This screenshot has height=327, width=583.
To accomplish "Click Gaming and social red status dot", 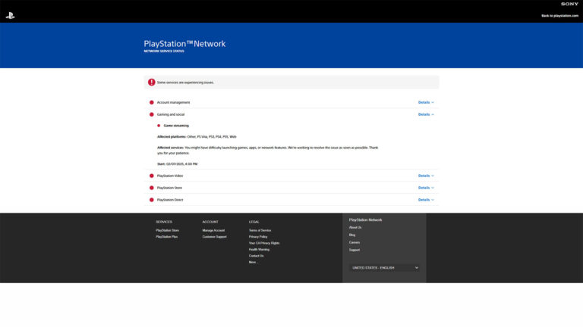I will coord(152,114).
